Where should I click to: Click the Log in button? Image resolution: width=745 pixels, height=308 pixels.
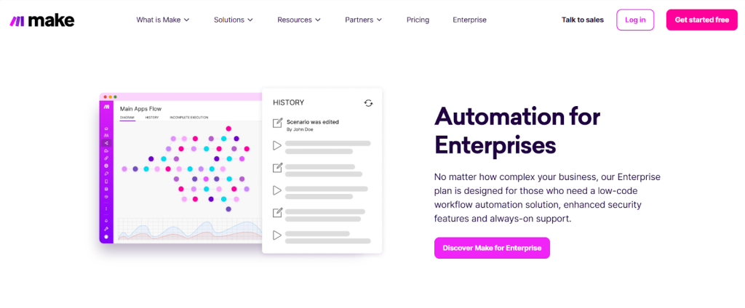point(635,20)
